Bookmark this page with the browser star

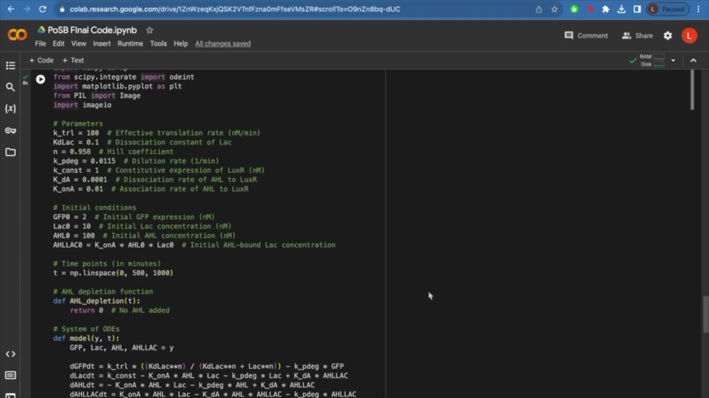pos(554,9)
